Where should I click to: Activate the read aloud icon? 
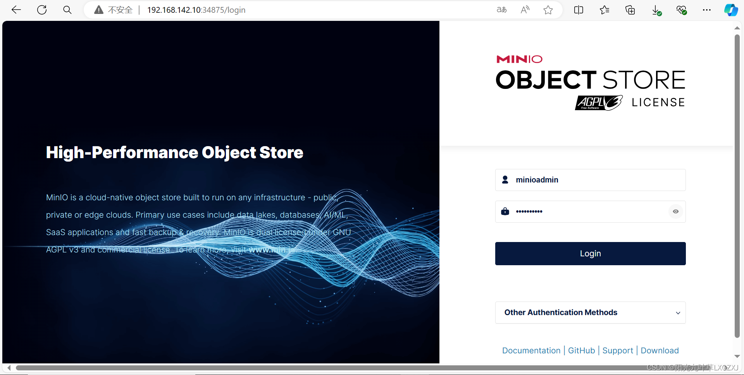(525, 10)
